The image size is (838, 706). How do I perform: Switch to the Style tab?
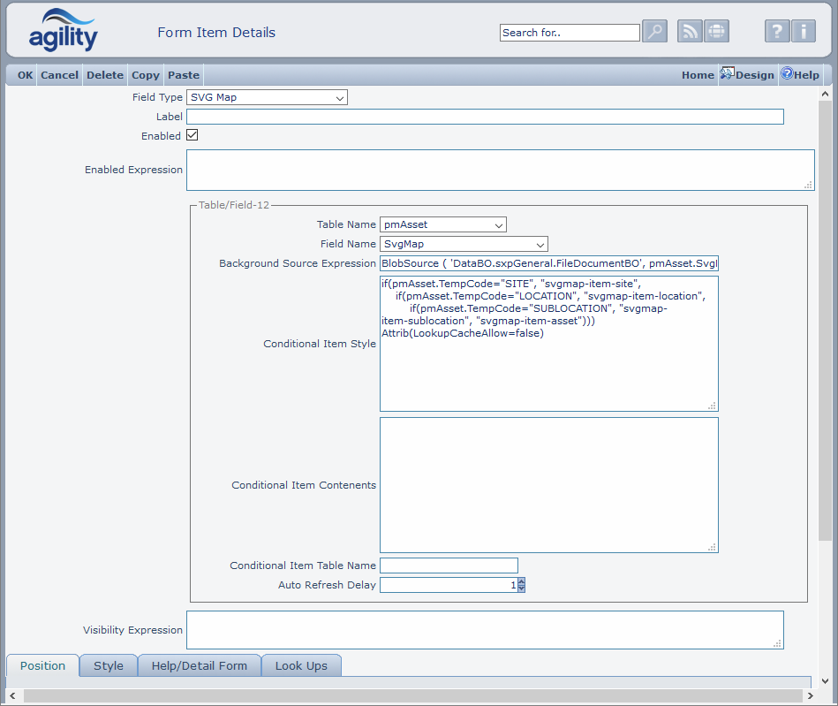point(109,666)
